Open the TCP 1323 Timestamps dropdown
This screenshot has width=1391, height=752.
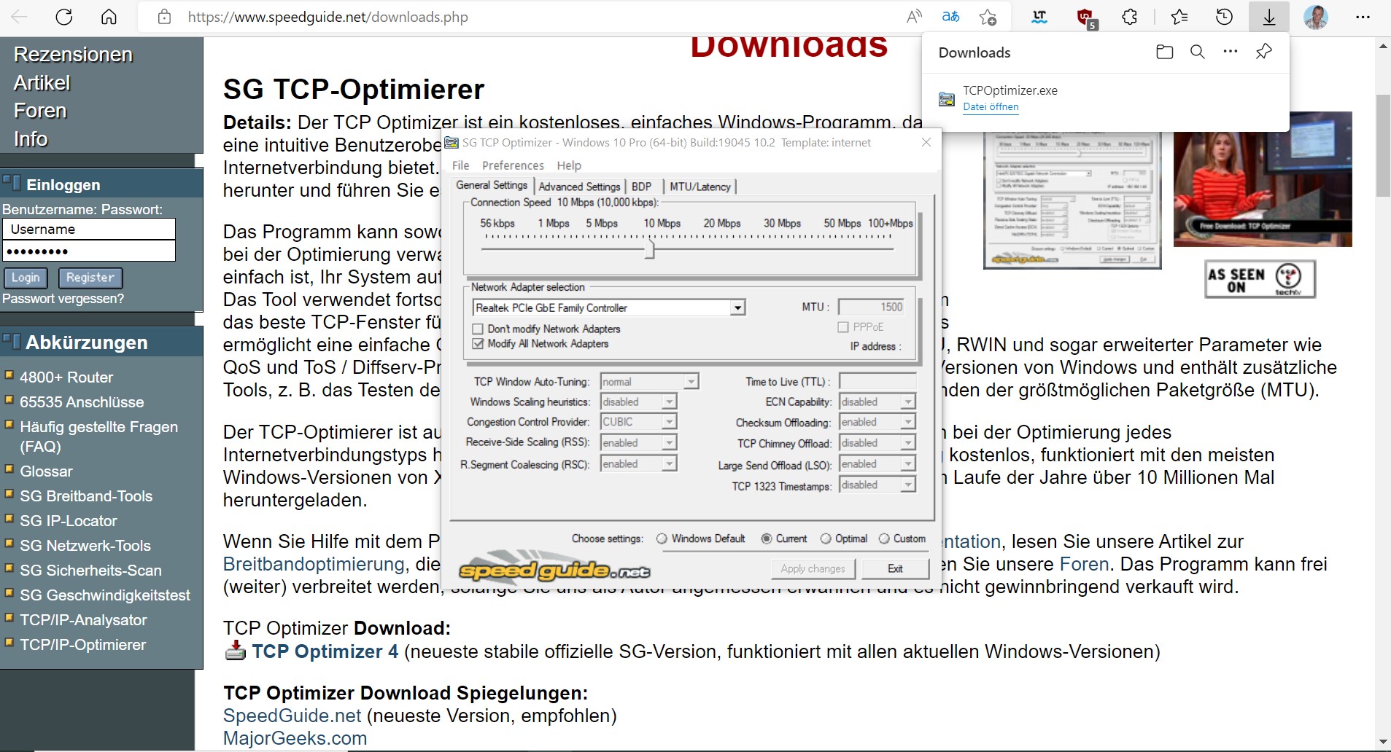pyautogui.click(x=907, y=485)
